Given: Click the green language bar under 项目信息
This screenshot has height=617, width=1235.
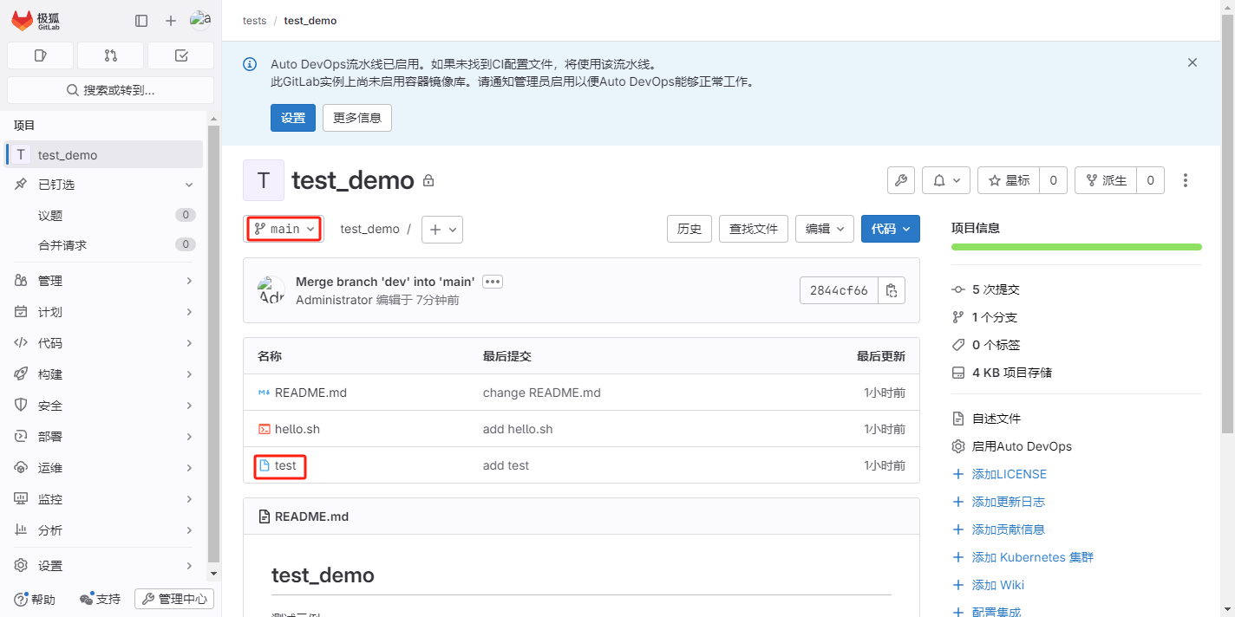Looking at the screenshot, I should pos(1075,247).
